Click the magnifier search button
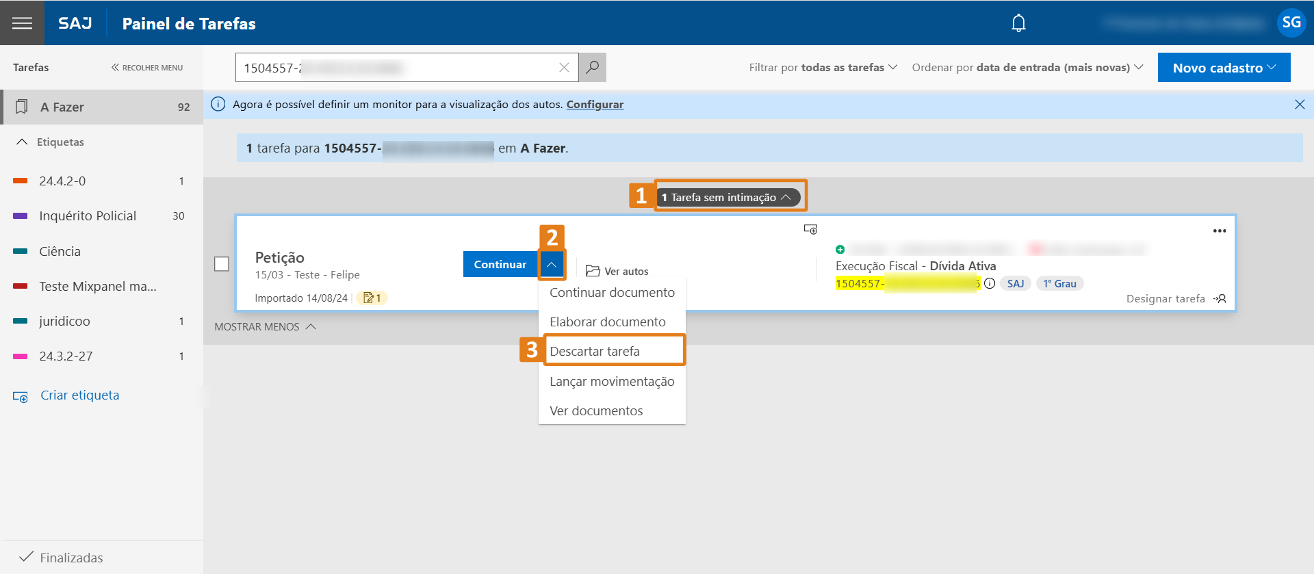This screenshot has width=1314, height=574. coord(593,67)
